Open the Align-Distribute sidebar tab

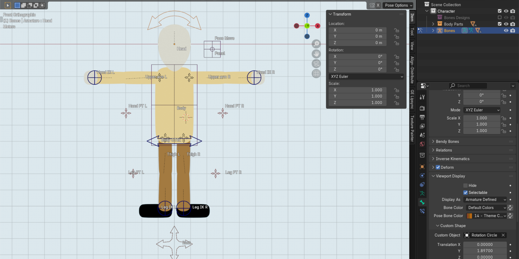click(x=412, y=69)
